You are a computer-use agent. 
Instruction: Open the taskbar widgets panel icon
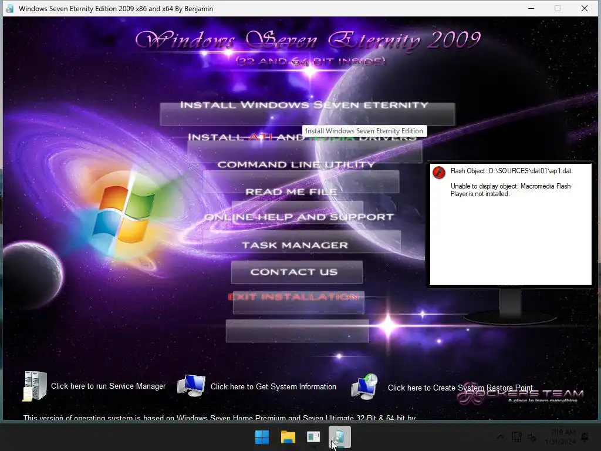coord(313,437)
